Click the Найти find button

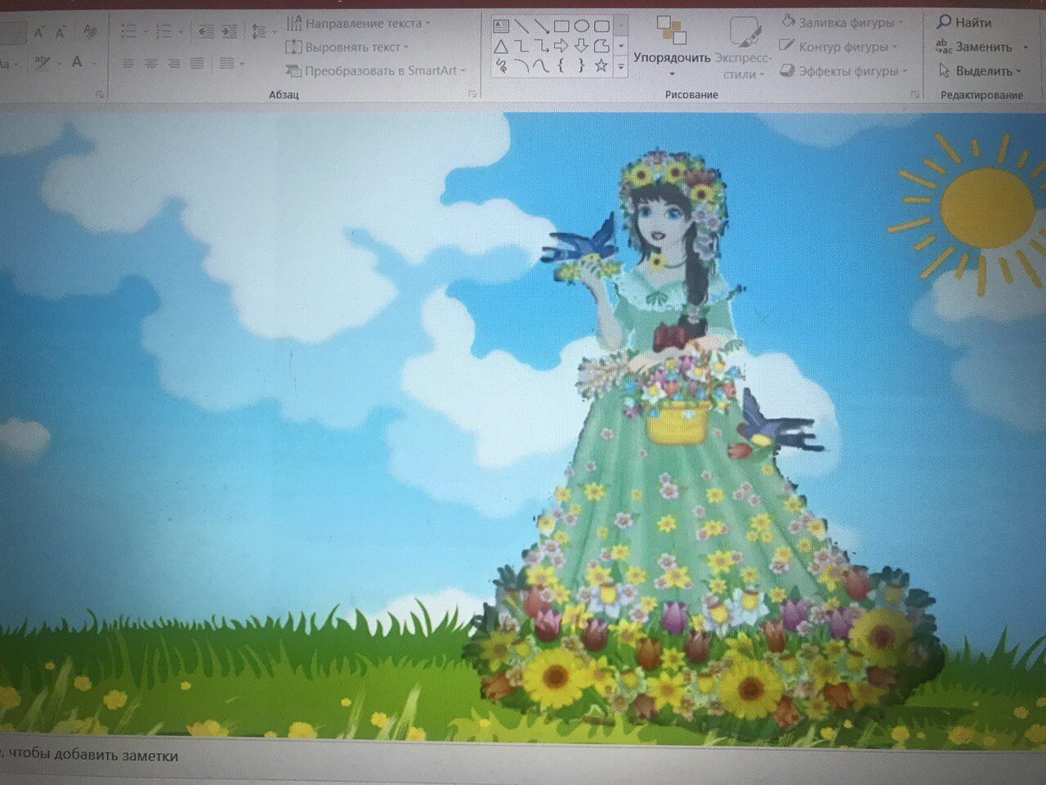pyautogui.click(x=964, y=23)
